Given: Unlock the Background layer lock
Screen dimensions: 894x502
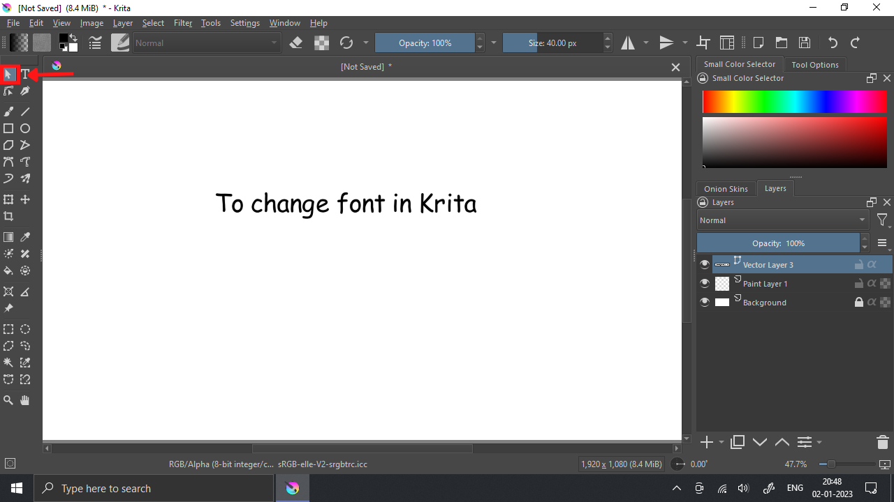Looking at the screenshot, I should pos(859,302).
